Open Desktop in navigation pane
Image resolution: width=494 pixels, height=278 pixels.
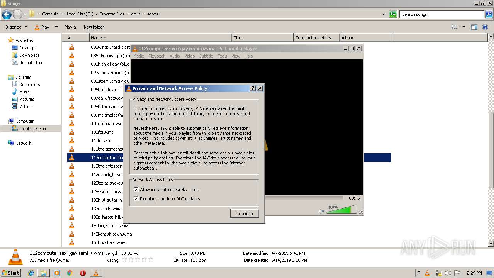click(x=27, y=48)
